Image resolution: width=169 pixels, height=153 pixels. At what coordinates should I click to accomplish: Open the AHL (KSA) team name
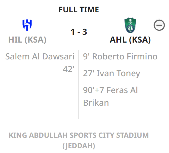(130, 40)
